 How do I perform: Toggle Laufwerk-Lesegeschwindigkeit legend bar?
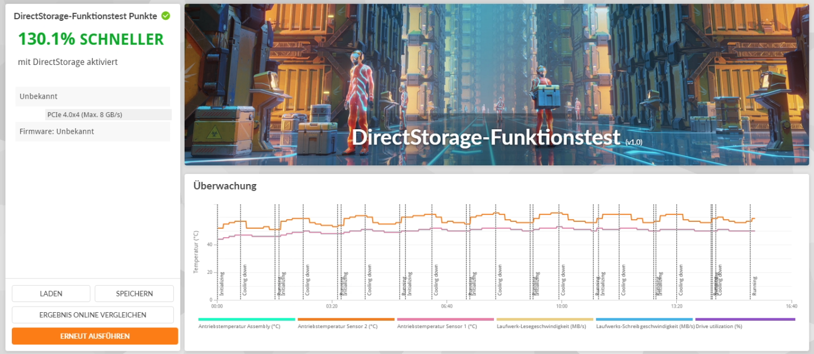545,320
